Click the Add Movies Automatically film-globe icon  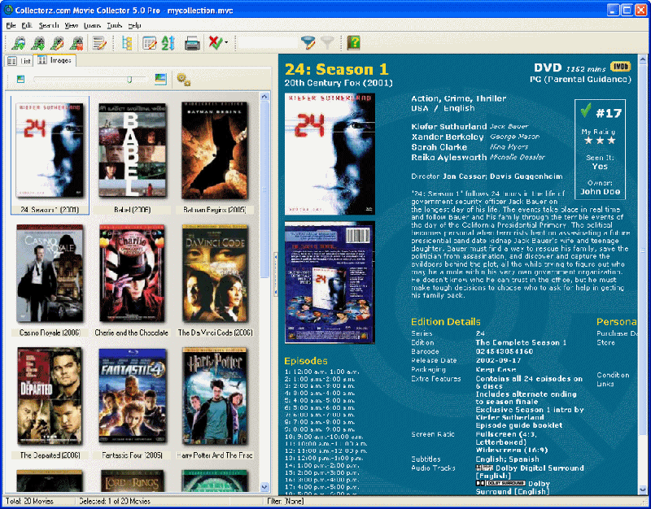[18, 43]
